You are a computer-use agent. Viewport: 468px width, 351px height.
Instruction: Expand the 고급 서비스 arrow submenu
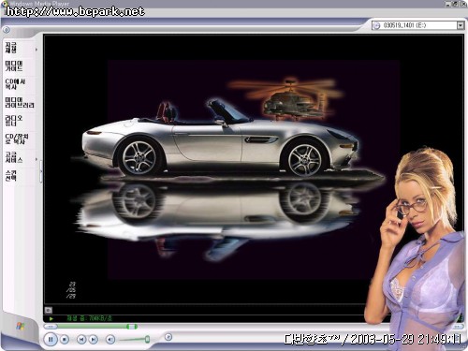click(37, 159)
